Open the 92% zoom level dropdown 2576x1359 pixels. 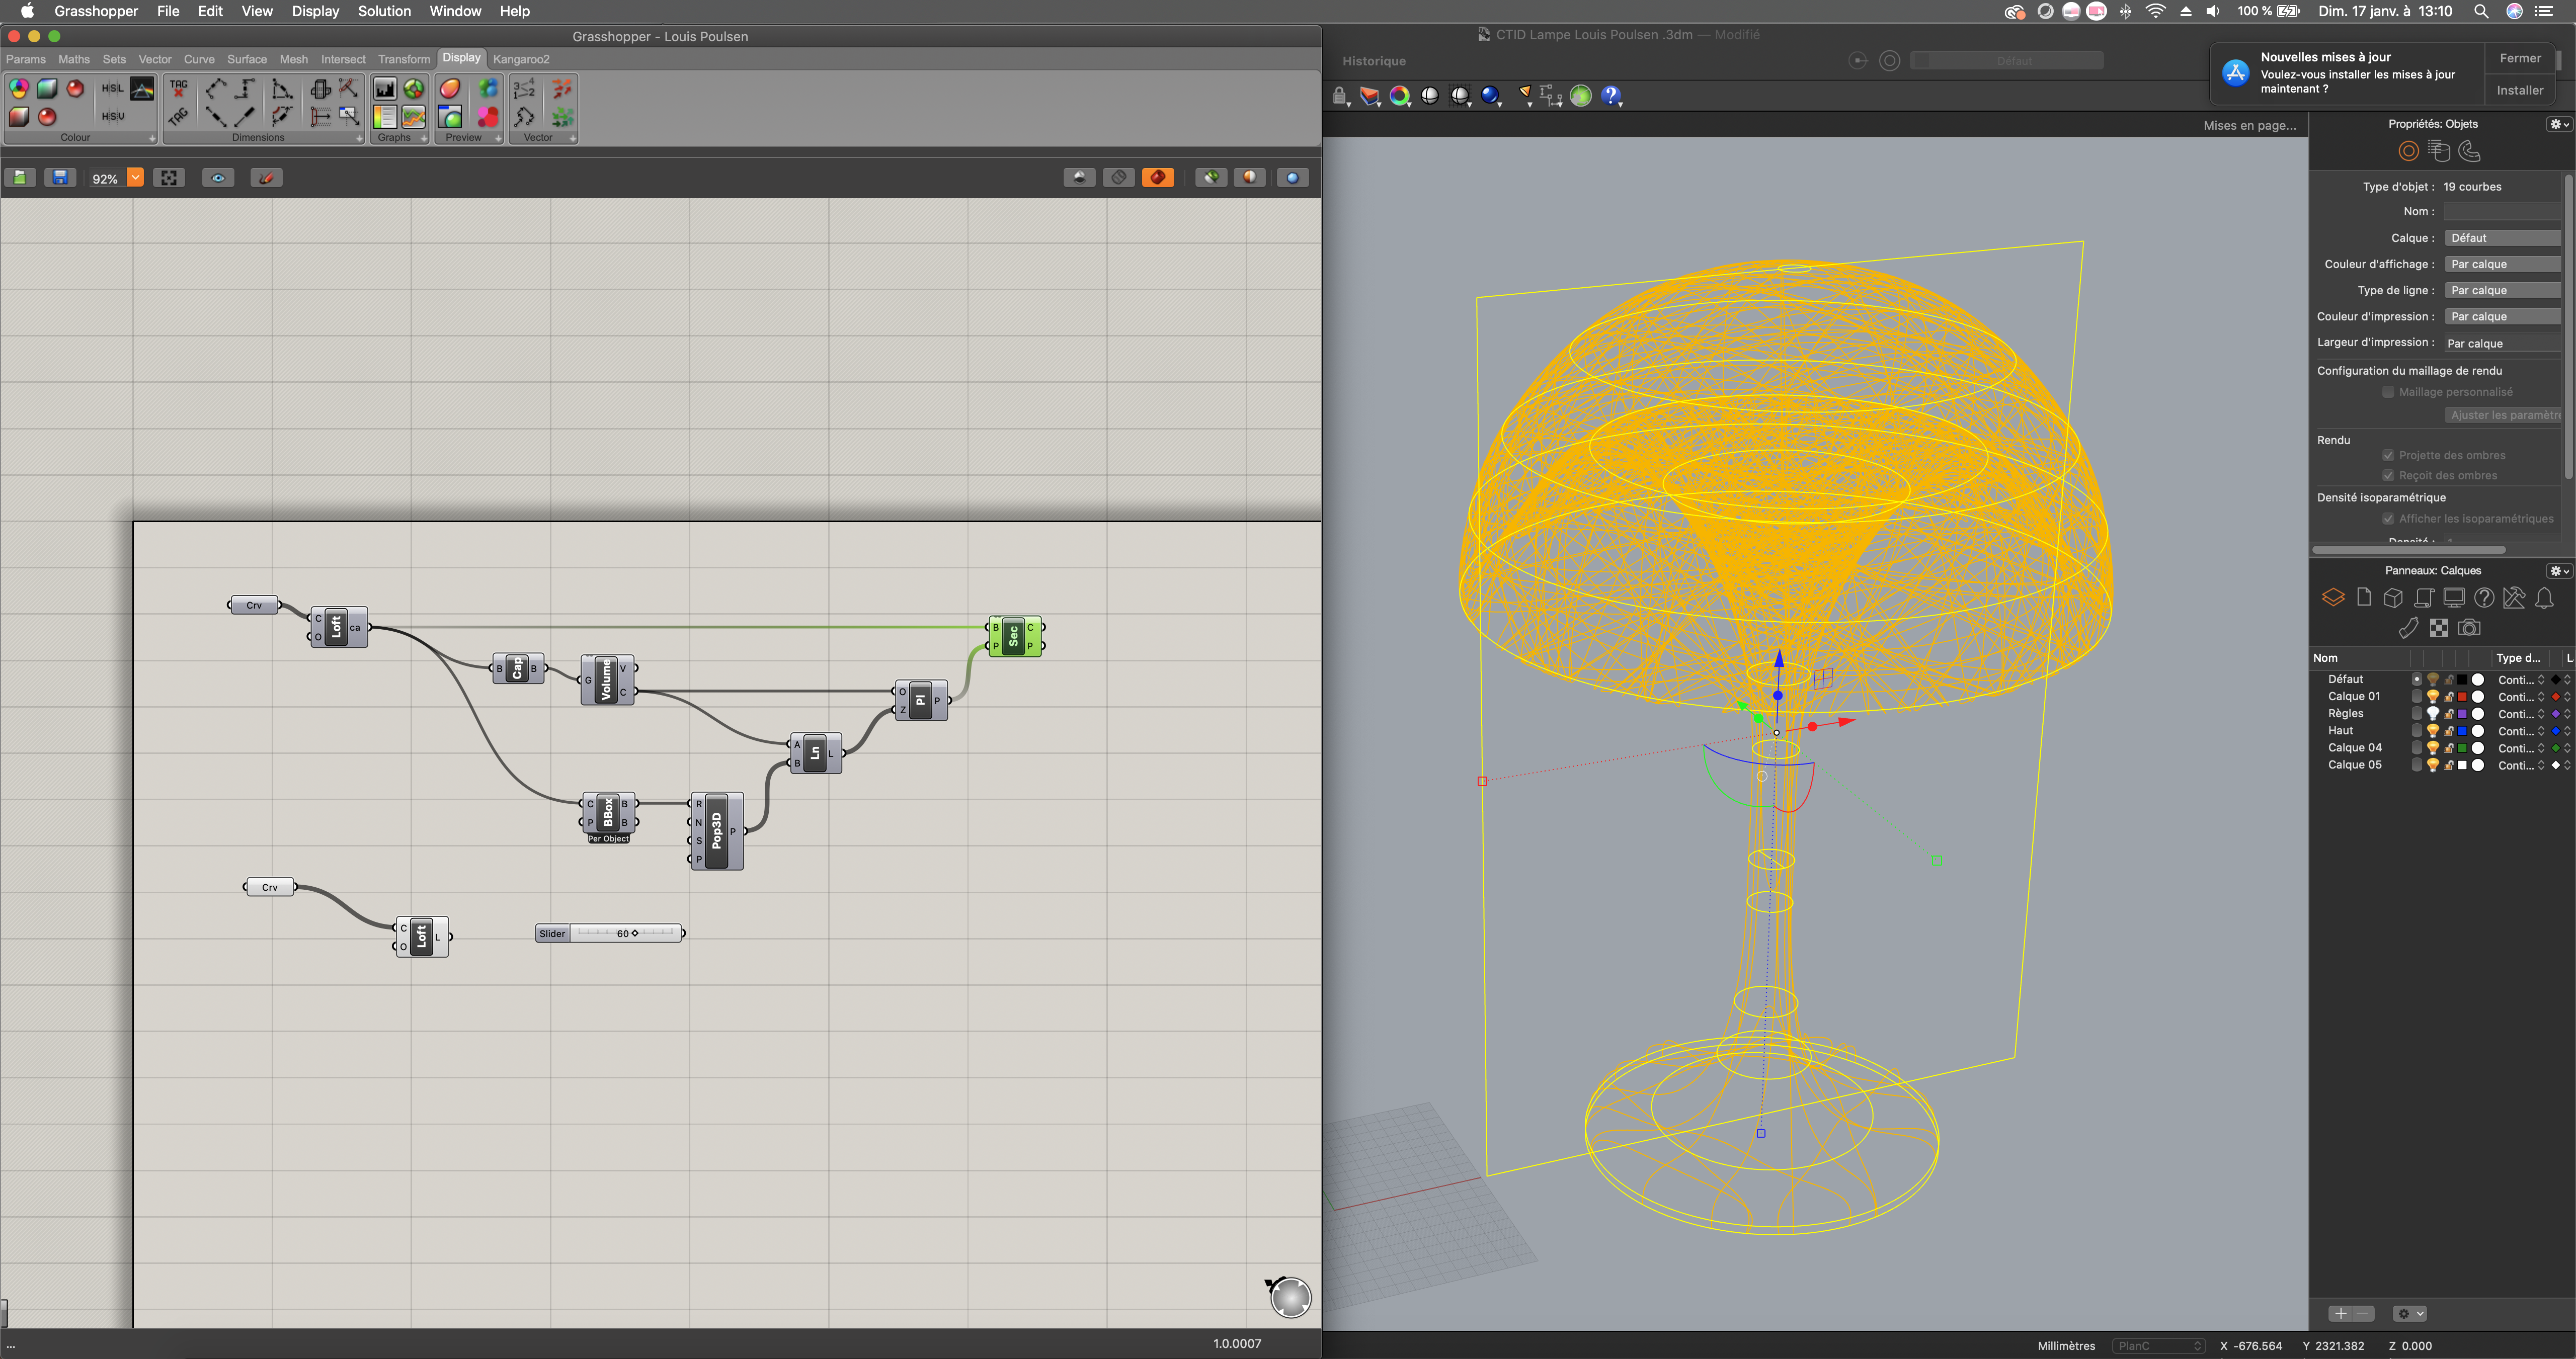click(135, 178)
